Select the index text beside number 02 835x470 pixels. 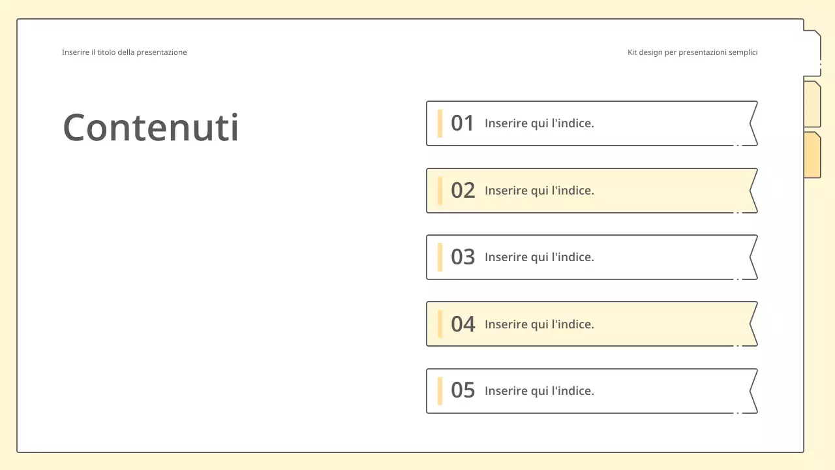point(539,191)
